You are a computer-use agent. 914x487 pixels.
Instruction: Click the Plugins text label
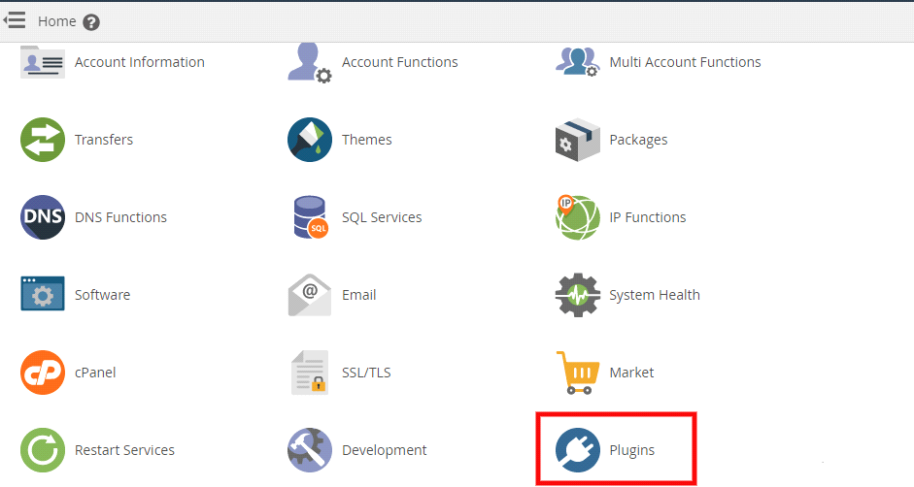click(632, 450)
